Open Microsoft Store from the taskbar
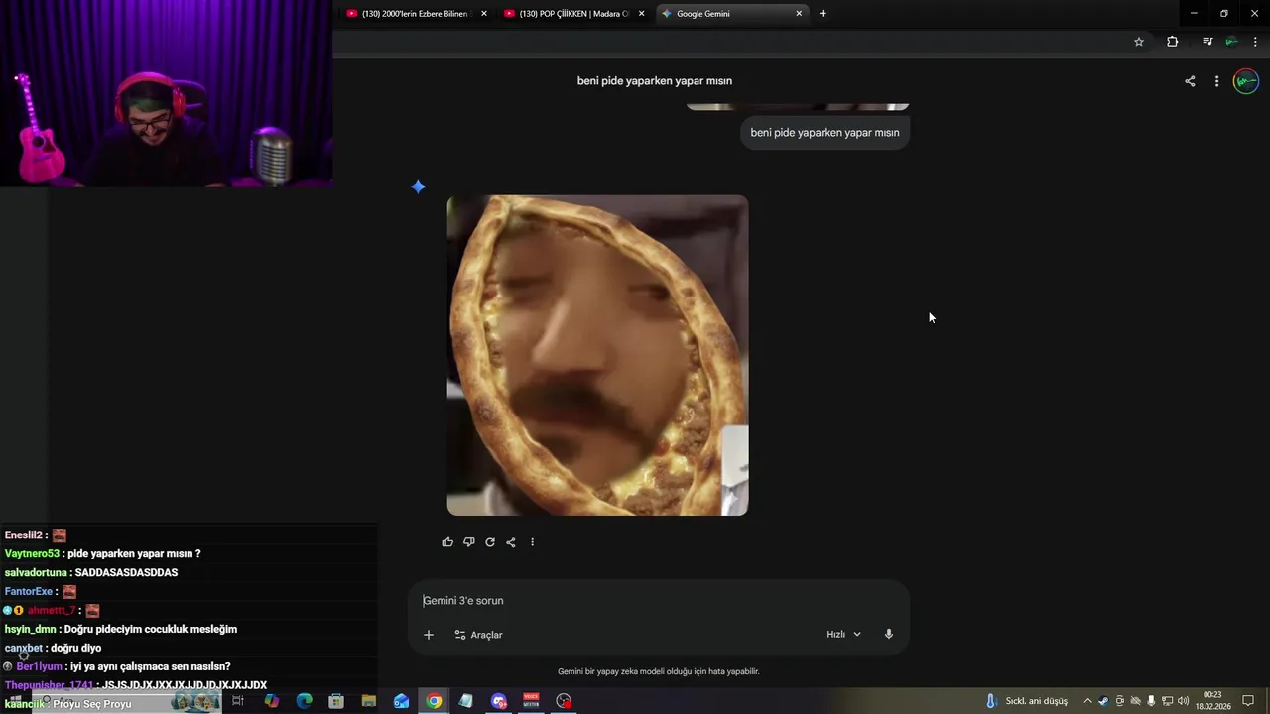This screenshot has height=714, width=1270. [336, 701]
